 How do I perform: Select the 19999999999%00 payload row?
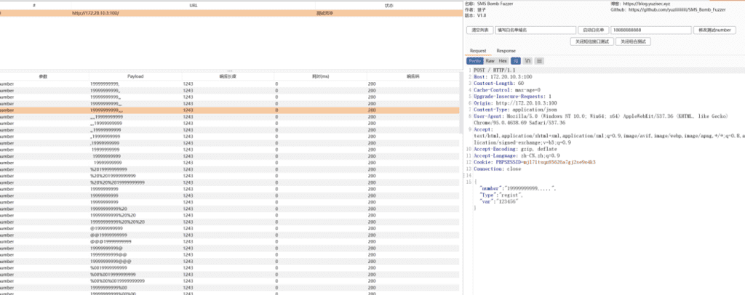[229, 288]
